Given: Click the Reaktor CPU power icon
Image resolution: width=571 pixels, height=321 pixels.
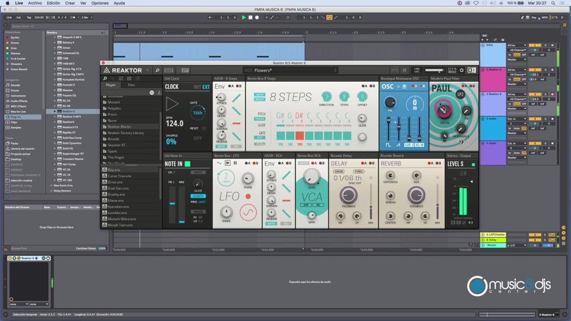Looking at the screenshot, I should click(x=462, y=70).
